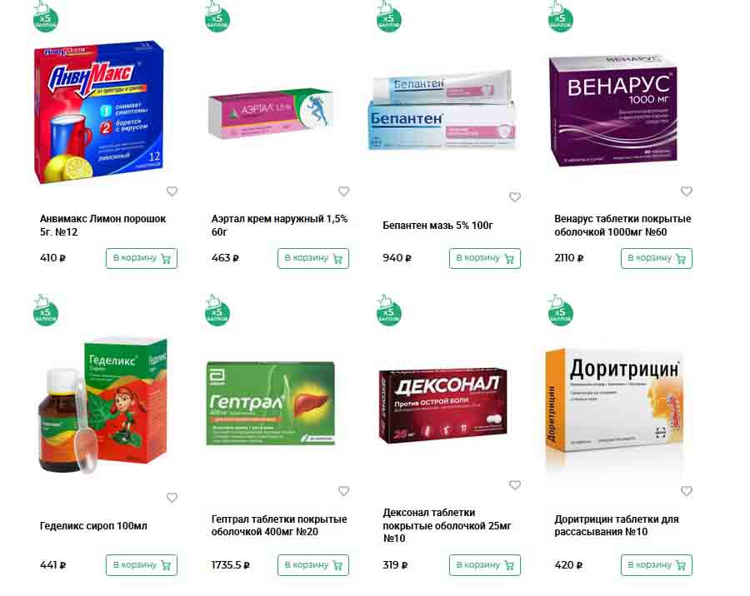This screenshot has height=596, width=750.
Task: Click x5 баллов badge above Венарус
Action: [x=560, y=17]
